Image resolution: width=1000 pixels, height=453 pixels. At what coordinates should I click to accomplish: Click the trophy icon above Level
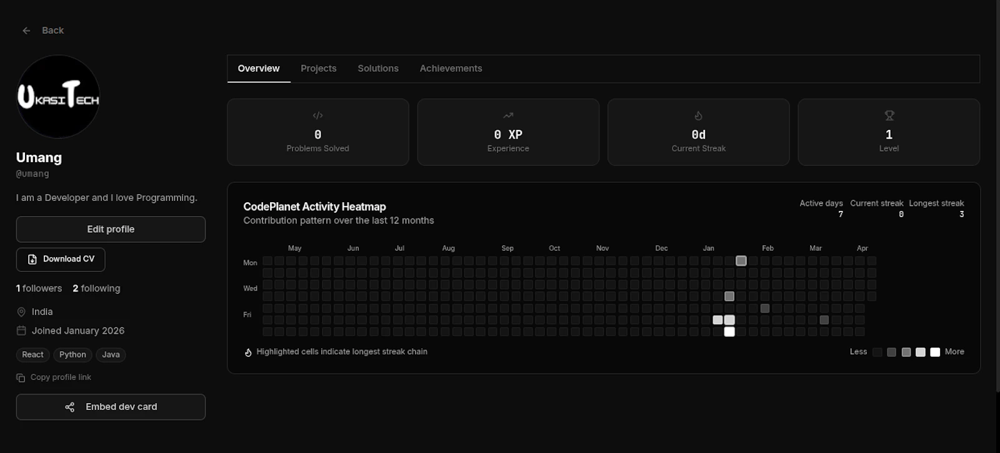pos(889,115)
